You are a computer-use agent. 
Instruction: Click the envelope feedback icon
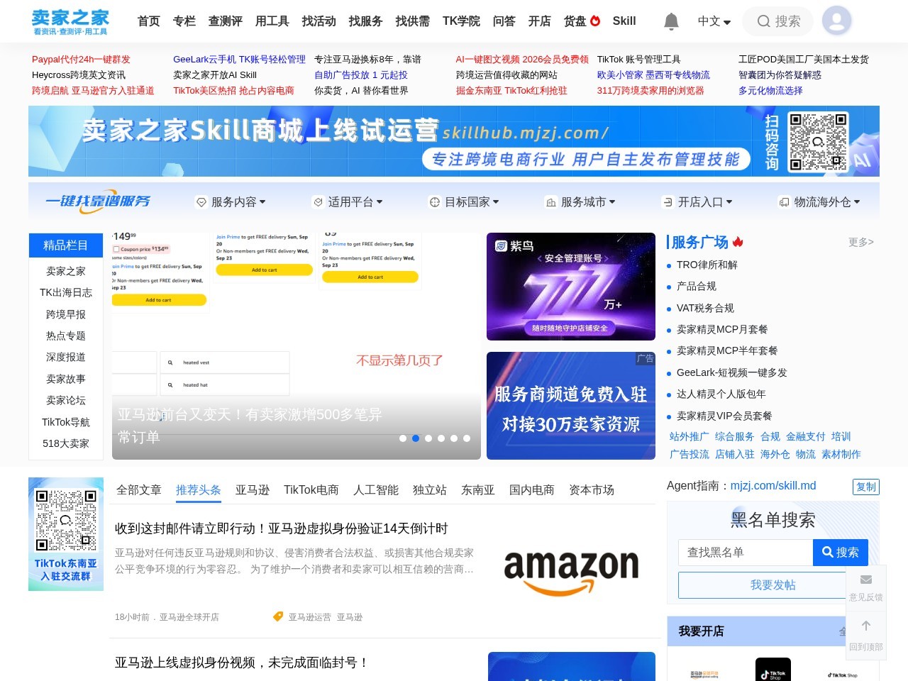(865, 580)
